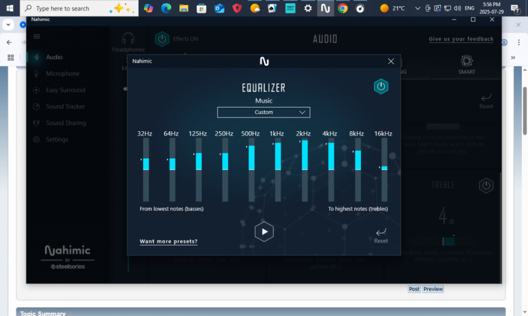Open the Settings gear in the taskbar

pos(308,8)
